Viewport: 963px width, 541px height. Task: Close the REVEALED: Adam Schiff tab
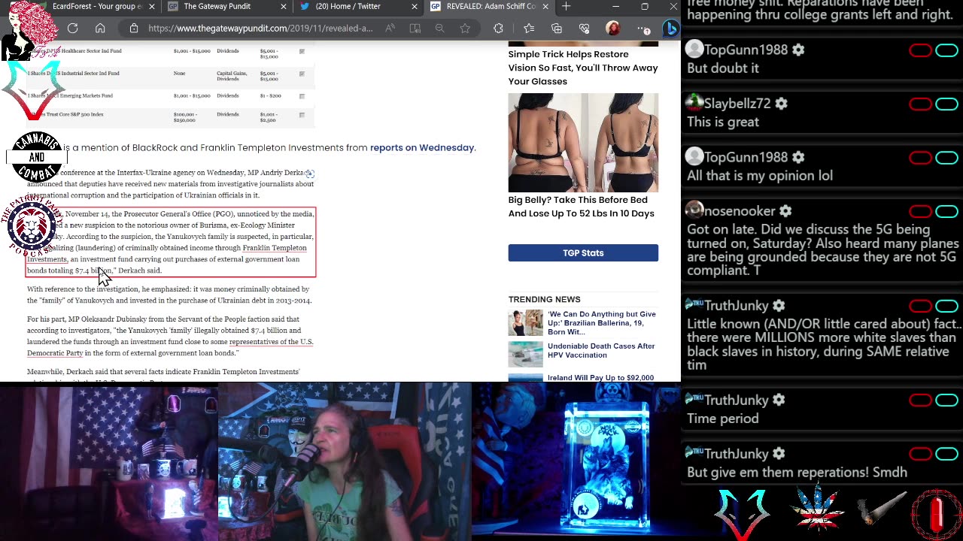click(x=545, y=7)
